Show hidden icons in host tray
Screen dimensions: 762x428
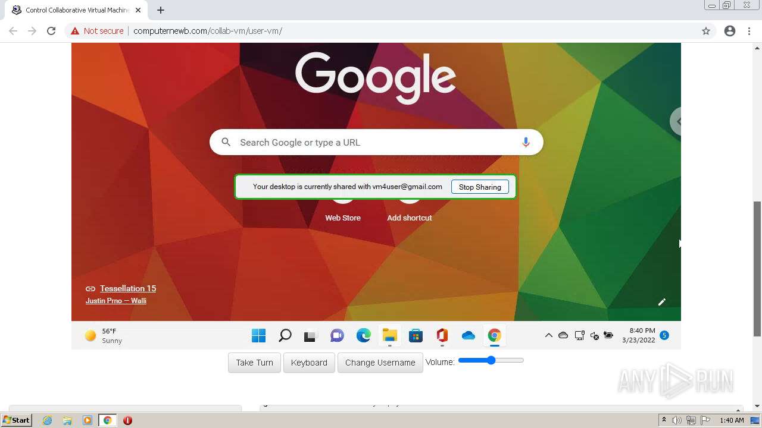click(664, 420)
